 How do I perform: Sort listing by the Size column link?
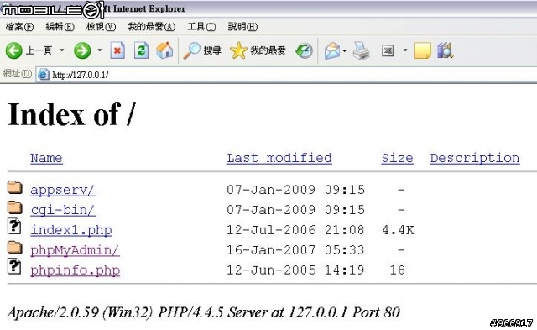point(397,158)
